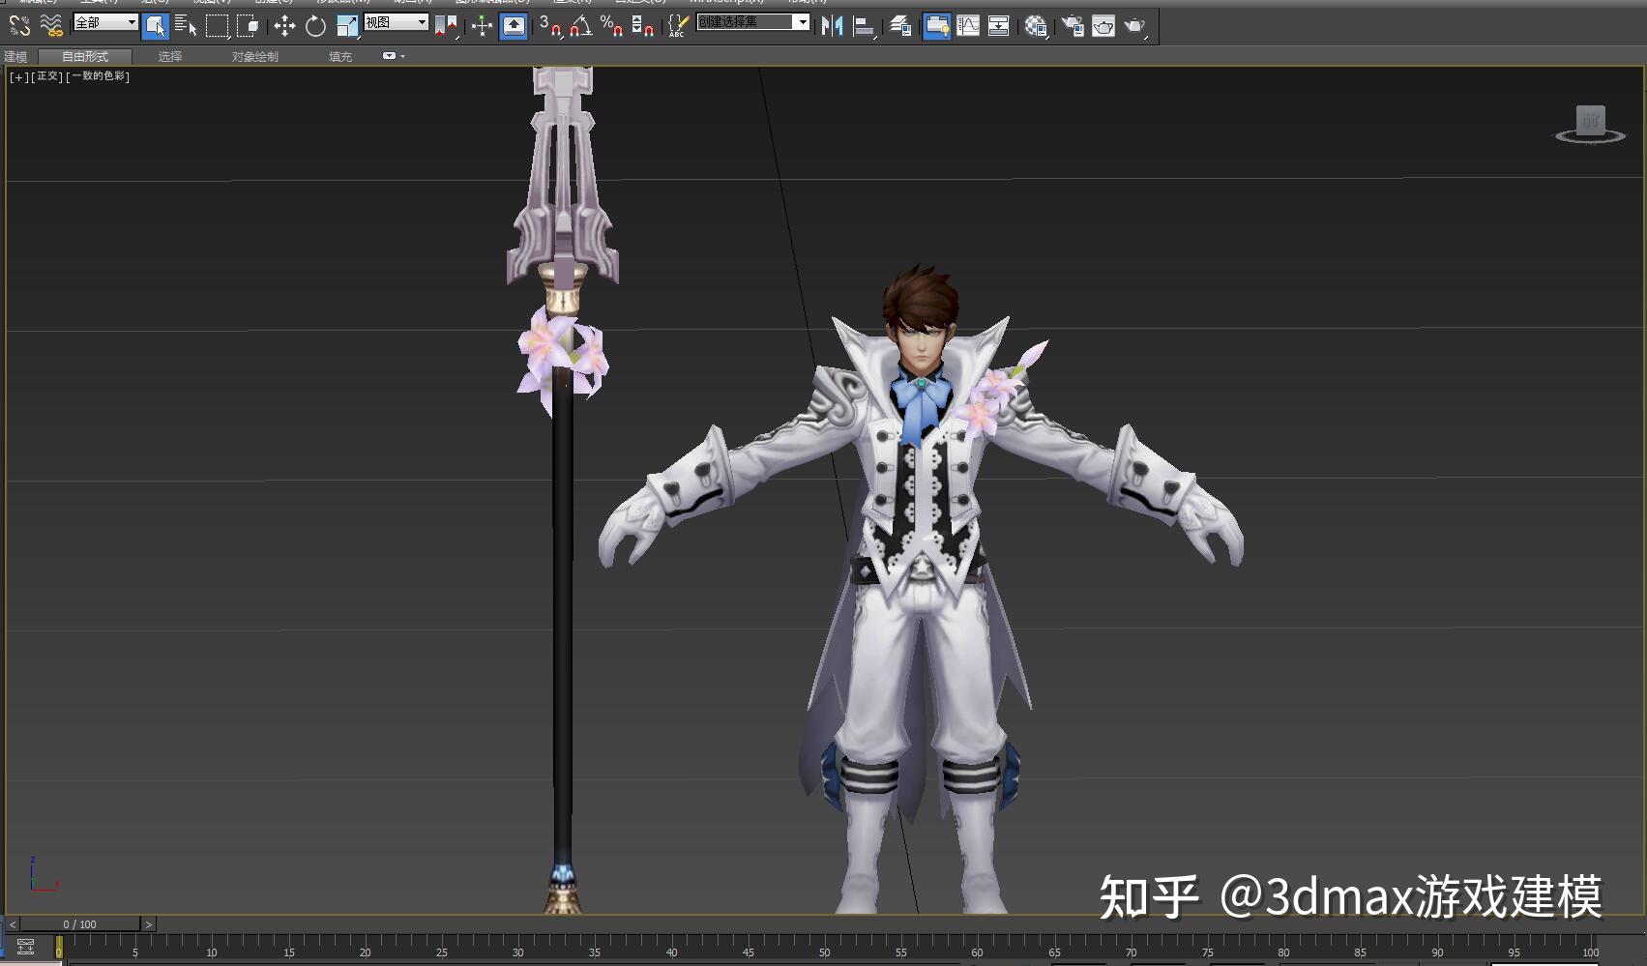Viewport: 1647px width, 966px height.
Task: Toggle Keyboard Shortcut Override
Action: (x=514, y=26)
